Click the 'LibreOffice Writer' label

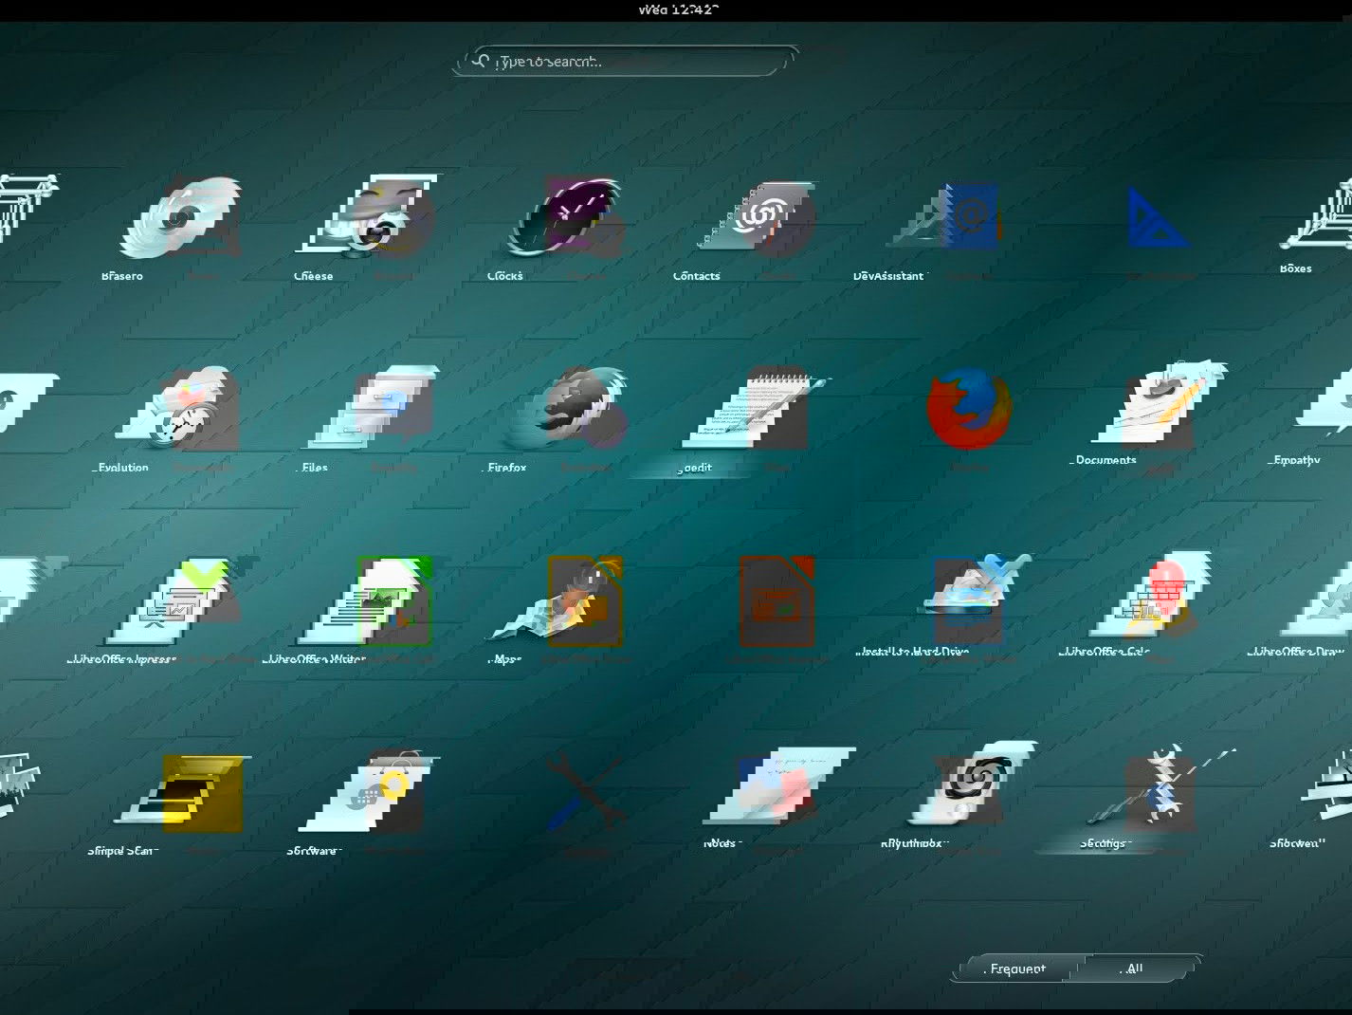pos(313,659)
